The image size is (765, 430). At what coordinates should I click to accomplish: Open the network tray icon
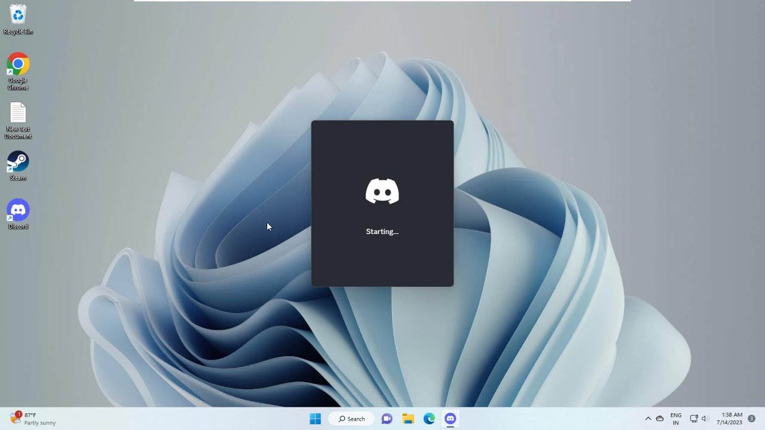pyautogui.click(x=694, y=419)
